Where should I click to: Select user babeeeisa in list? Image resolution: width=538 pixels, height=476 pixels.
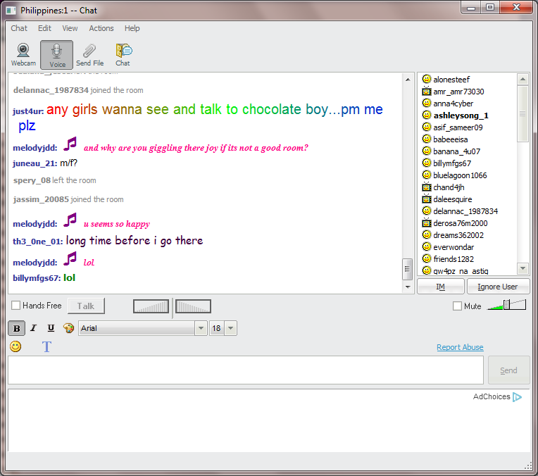[x=450, y=139]
